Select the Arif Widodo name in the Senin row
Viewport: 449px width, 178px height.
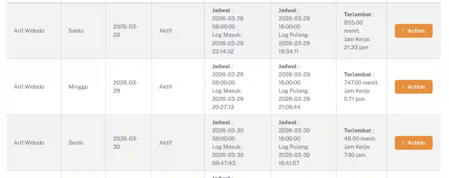pos(29,143)
